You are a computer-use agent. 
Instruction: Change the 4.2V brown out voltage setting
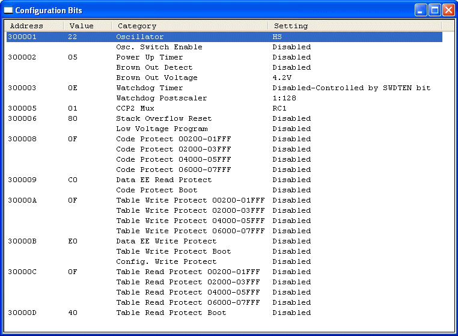tap(282, 78)
